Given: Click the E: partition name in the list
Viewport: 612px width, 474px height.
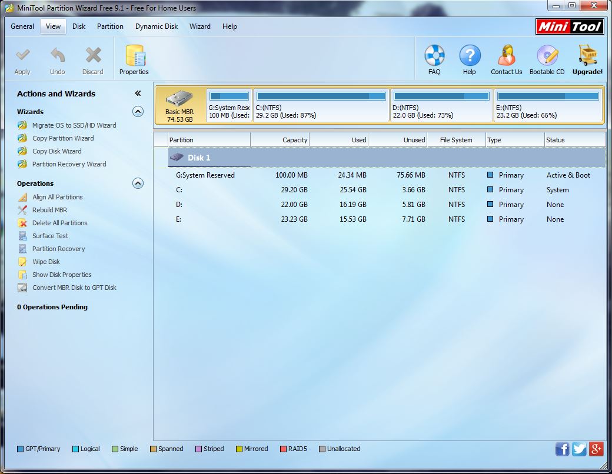Looking at the screenshot, I should (179, 219).
